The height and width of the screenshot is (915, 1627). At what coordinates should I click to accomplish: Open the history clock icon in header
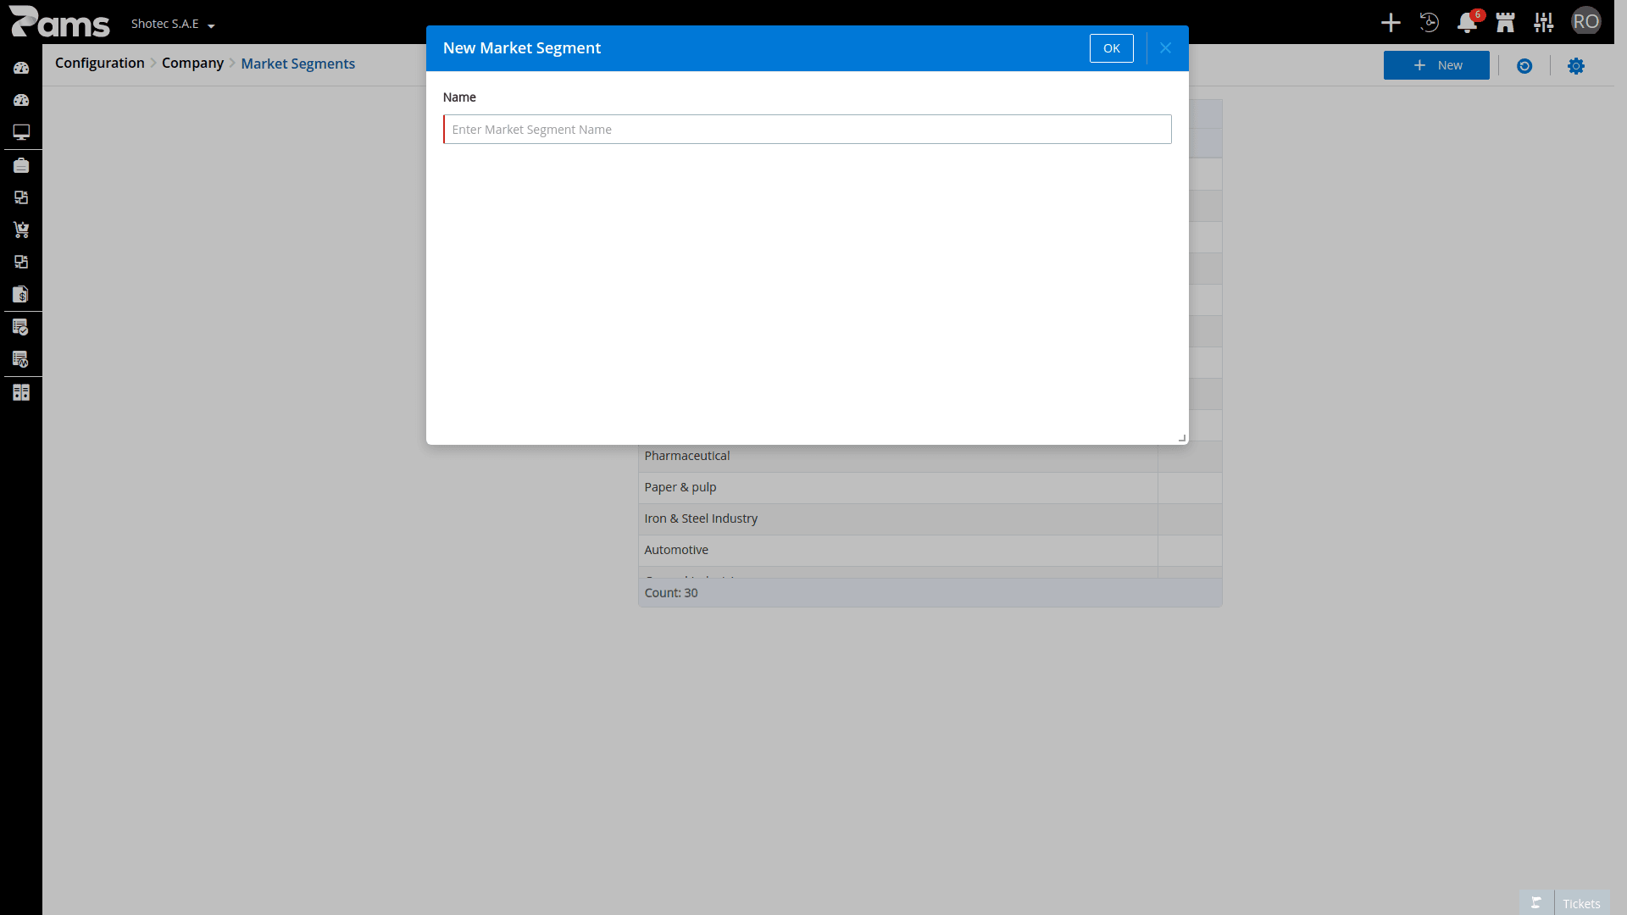[1429, 23]
